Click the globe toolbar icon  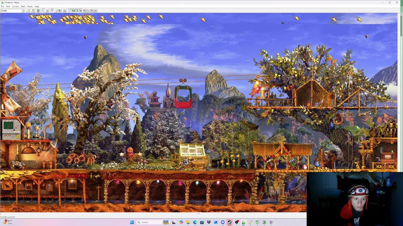[38, 11]
